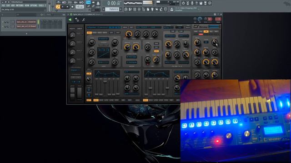This screenshot has width=291, height=163.
Task: Open the VIEW menu
Action: point(27,5)
